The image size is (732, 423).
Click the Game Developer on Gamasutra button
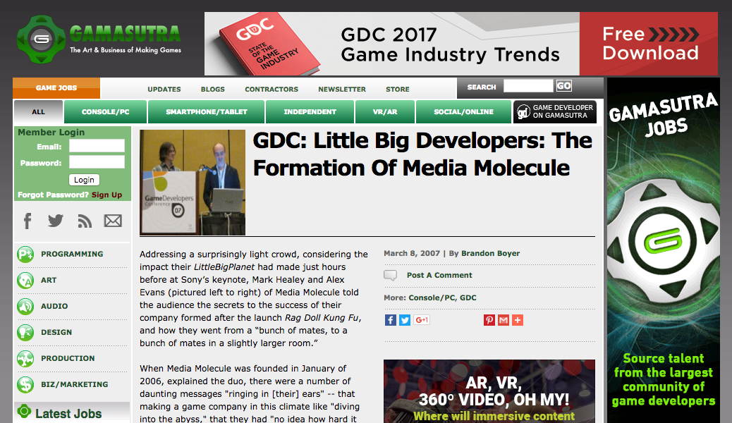pyautogui.click(x=555, y=112)
